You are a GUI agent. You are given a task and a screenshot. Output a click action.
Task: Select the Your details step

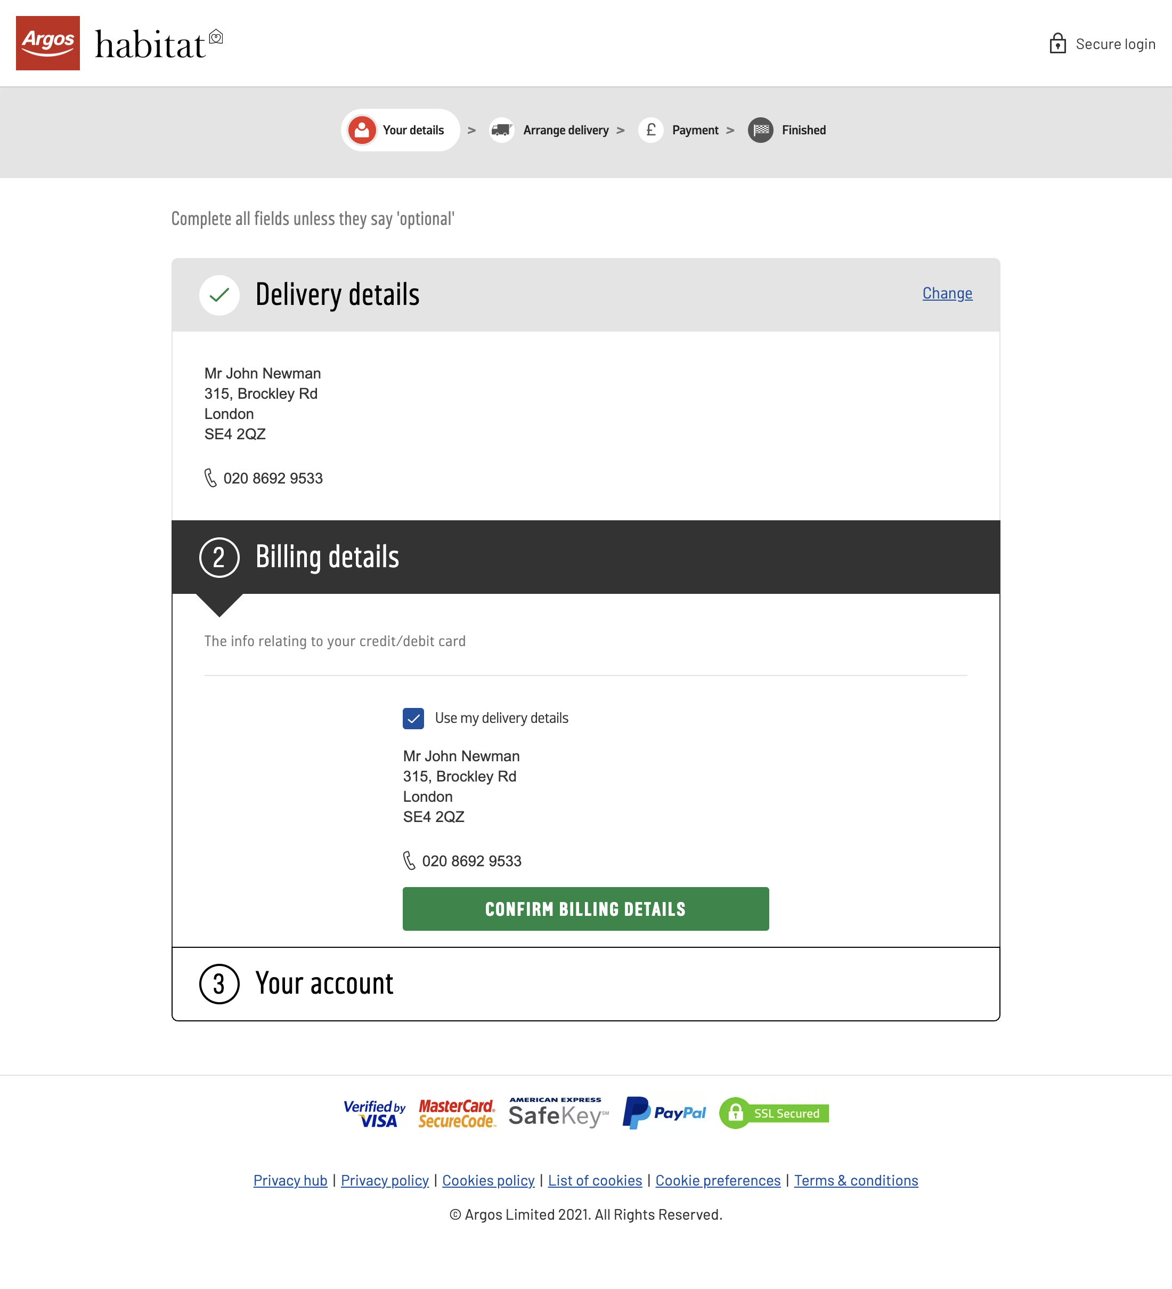(413, 130)
